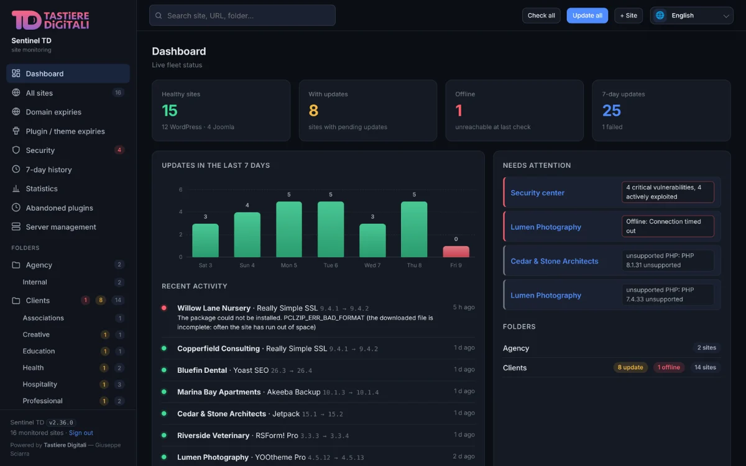Click the 7-day history clock icon
This screenshot has width=746, height=466.
16,170
